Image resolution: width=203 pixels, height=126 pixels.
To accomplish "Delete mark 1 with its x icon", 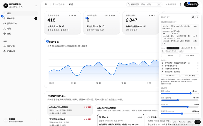I will (198, 63).
